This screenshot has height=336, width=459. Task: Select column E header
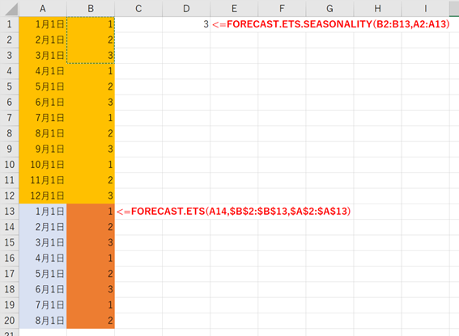234,8
